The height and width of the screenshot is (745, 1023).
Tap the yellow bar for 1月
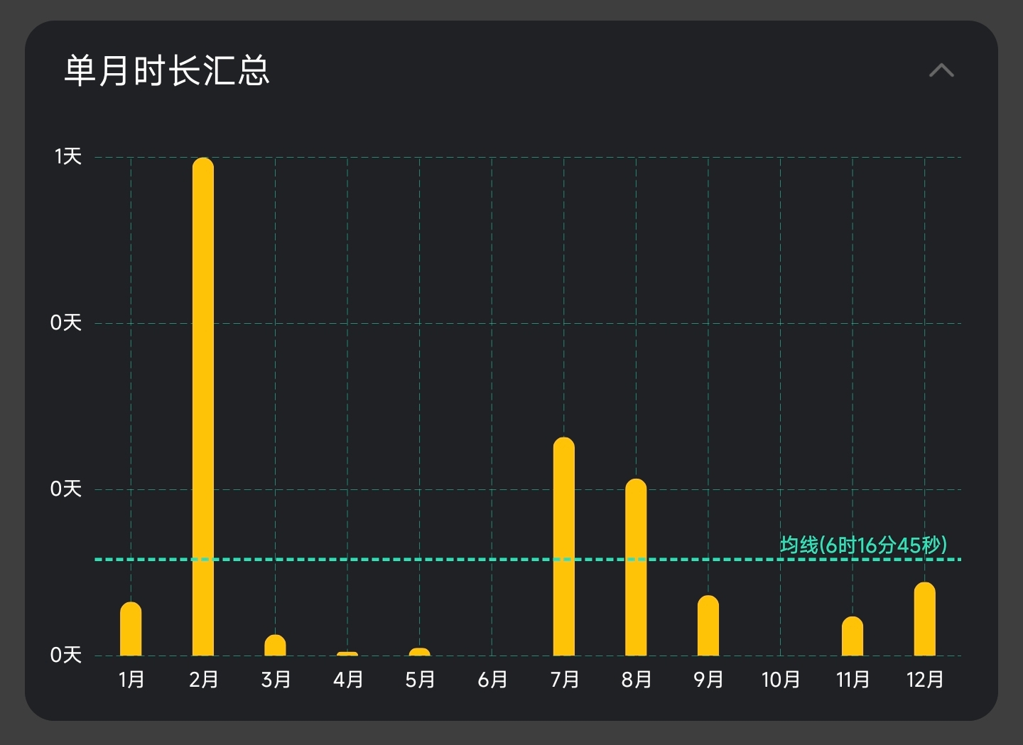click(131, 629)
